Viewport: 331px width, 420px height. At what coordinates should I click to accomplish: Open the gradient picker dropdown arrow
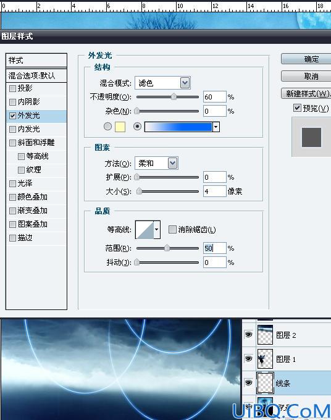(x=216, y=127)
